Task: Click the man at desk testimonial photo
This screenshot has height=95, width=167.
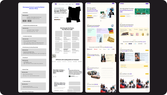Action: coord(103,58)
